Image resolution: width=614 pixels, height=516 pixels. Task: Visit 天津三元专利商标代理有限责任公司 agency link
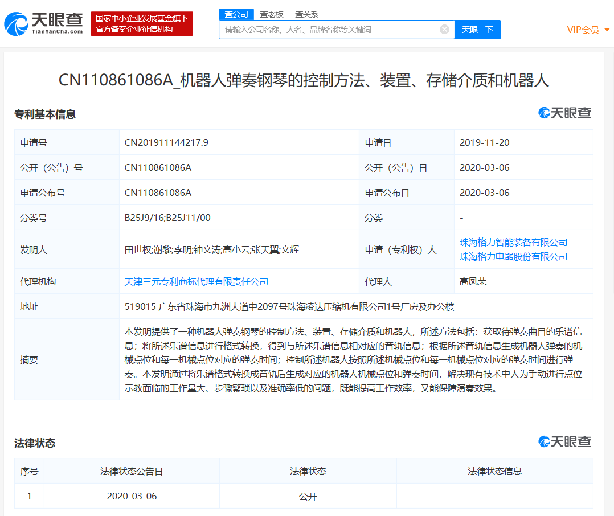(197, 281)
